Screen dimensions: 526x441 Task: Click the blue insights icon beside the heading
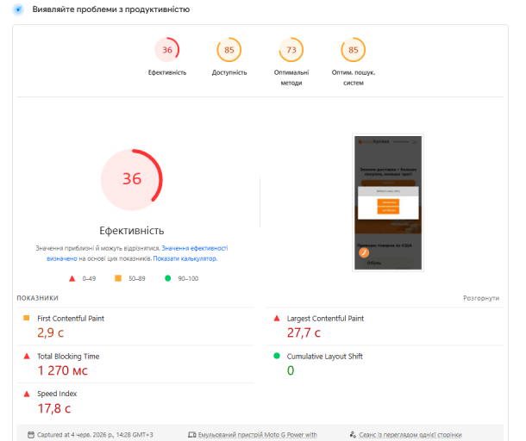18,9
